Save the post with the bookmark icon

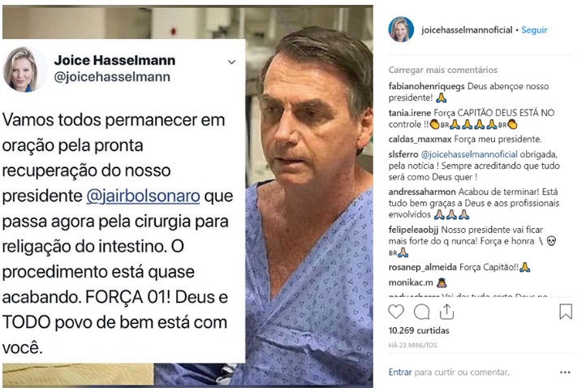(566, 312)
